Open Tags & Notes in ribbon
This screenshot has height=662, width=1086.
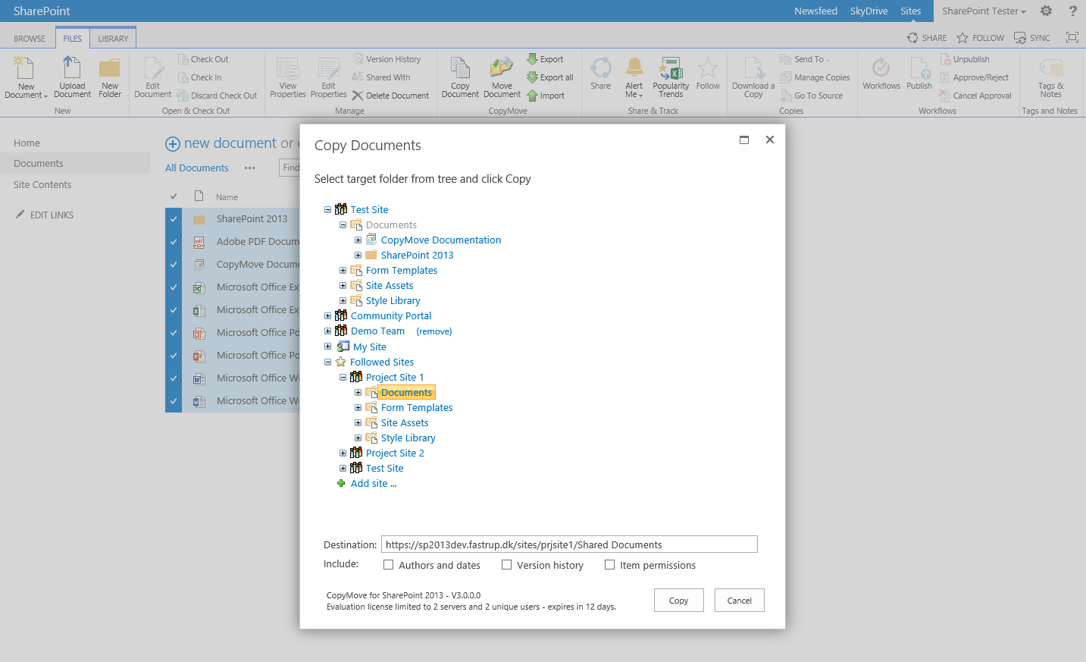tap(1050, 77)
